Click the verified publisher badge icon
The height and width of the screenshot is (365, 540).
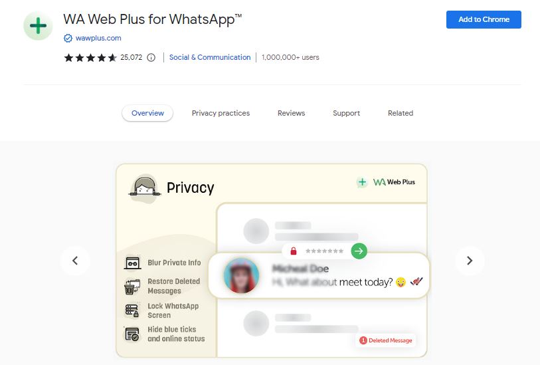click(68, 39)
